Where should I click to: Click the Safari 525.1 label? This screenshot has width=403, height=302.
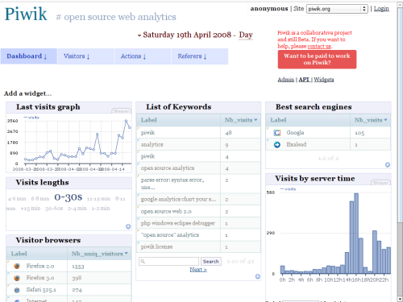pos(41,290)
